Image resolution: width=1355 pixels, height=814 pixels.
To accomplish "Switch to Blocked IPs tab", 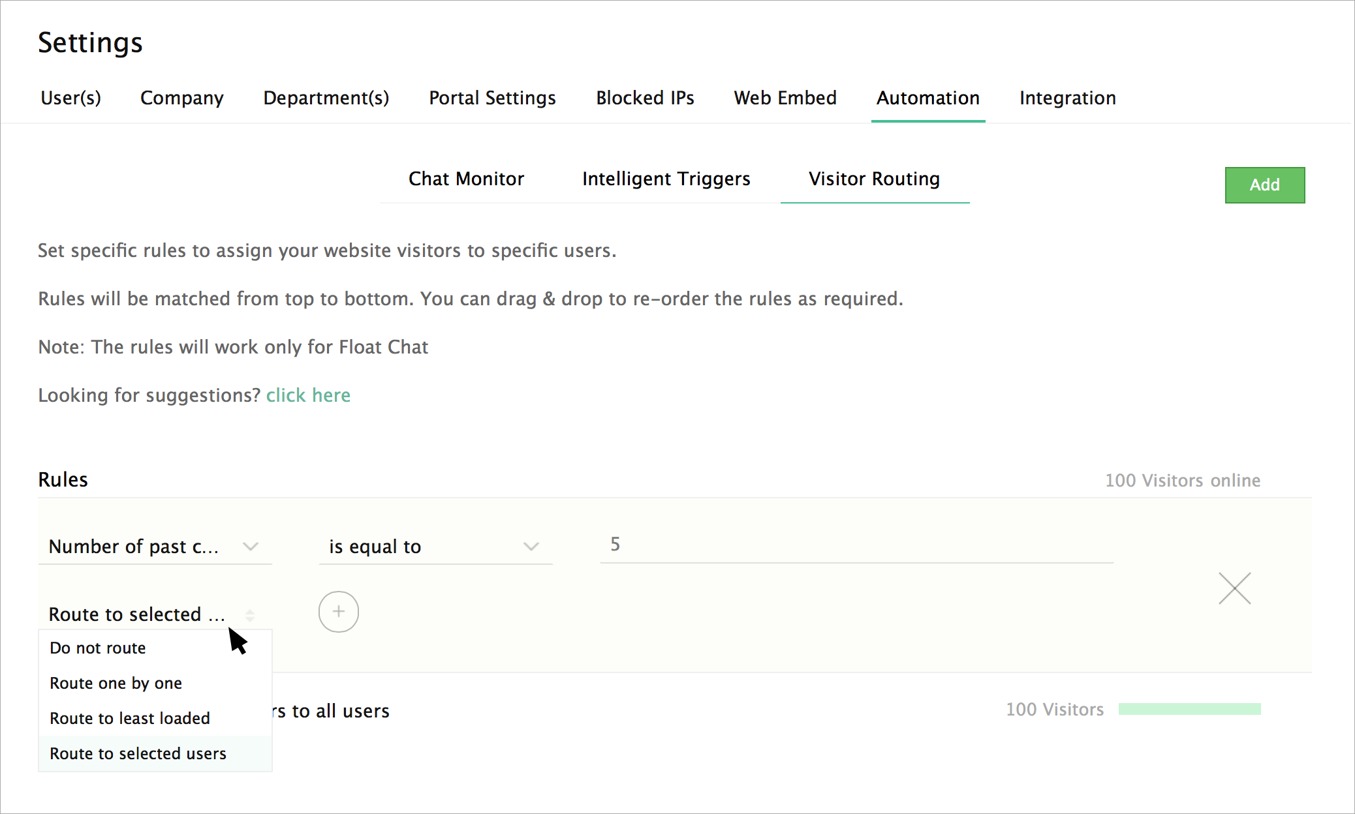I will pyautogui.click(x=645, y=98).
